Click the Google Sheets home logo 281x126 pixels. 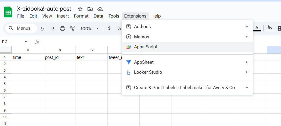click(8, 12)
